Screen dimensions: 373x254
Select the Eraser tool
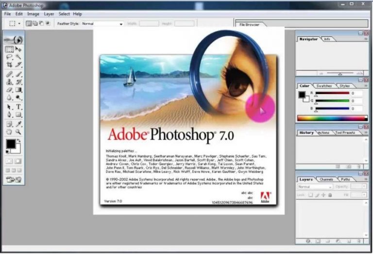coord(9,90)
